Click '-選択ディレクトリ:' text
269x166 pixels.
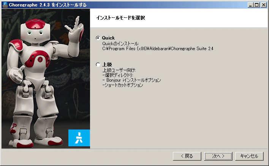(x=118, y=75)
